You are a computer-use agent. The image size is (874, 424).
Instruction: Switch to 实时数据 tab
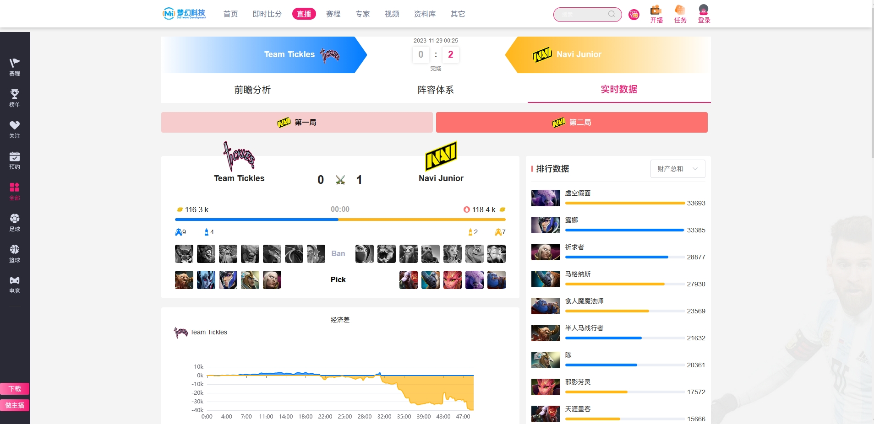[619, 90]
